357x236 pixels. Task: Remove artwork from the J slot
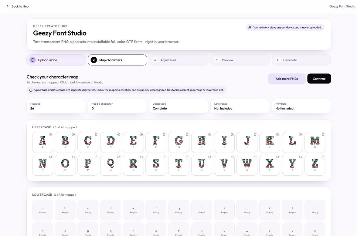tap(247, 143)
